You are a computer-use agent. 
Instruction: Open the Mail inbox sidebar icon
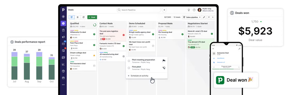[x=63, y=44]
